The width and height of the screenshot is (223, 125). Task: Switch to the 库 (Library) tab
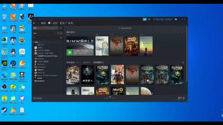(49, 23)
